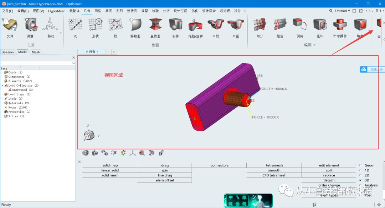Click the tetramesh panel button
This screenshot has height=208, width=385.
coord(274,165)
